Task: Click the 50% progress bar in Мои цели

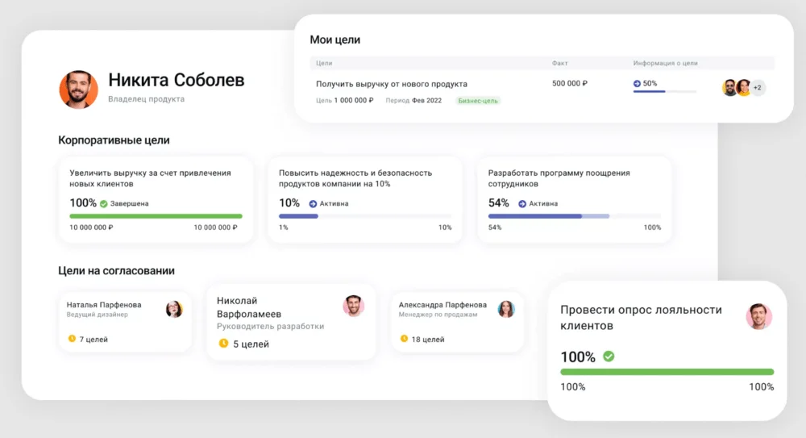Action: pos(665,92)
